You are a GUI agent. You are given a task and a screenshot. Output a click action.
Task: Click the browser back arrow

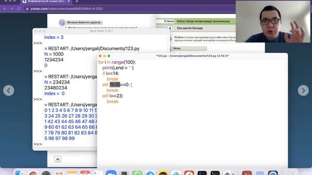[x=5, y=9]
